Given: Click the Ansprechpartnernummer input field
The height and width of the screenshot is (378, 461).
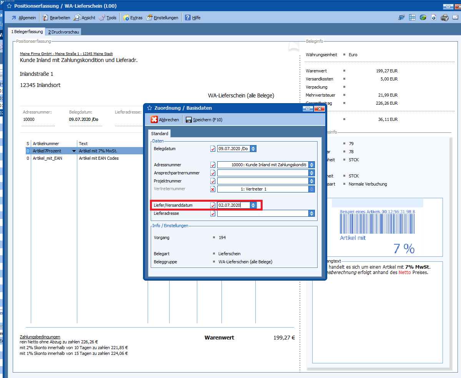Looking at the screenshot, I should point(263,173).
